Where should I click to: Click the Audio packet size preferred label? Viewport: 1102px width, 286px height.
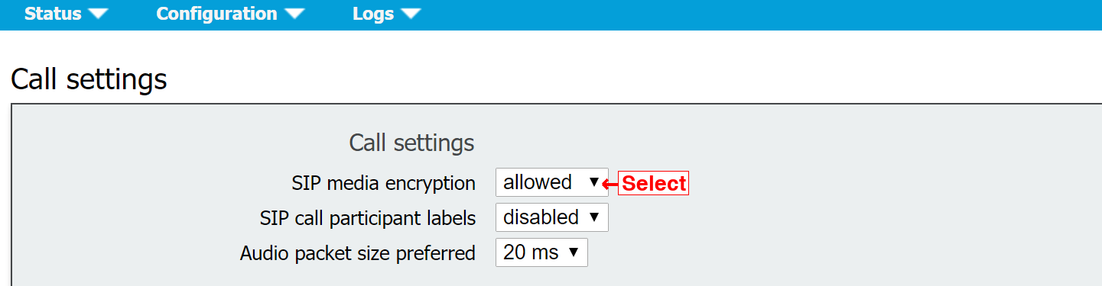pyautogui.click(x=358, y=253)
